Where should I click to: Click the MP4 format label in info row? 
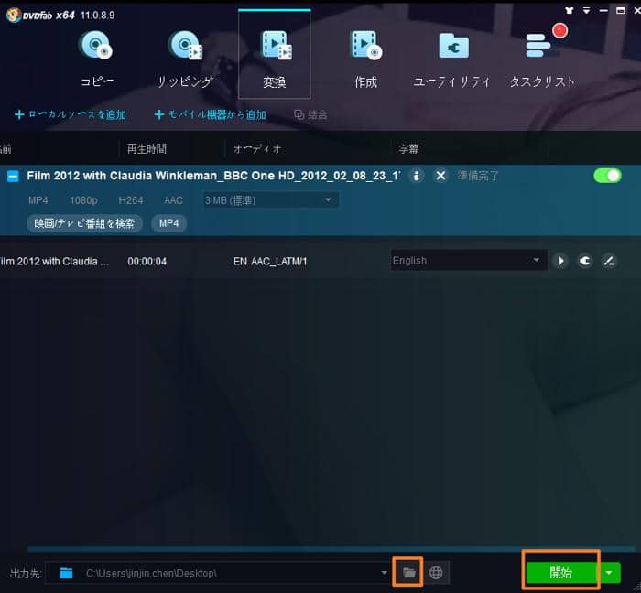[38, 200]
